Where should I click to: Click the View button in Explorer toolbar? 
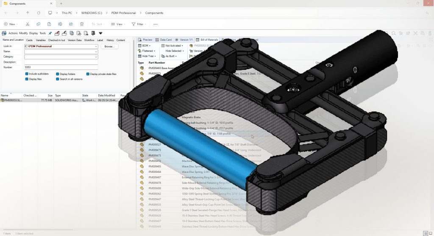coord(118,24)
